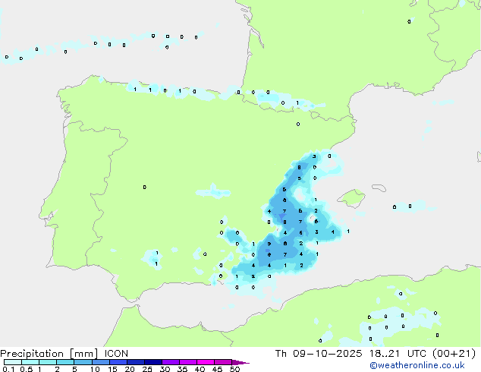Viewport: 481px width, 372px height.
Task: Click the 15–20 mm legend color swatch
Action: [x=118, y=362]
